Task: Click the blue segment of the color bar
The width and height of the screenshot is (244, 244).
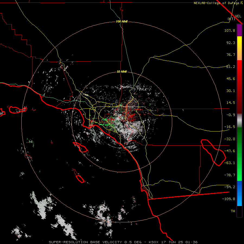Action: click(x=239, y=193)
